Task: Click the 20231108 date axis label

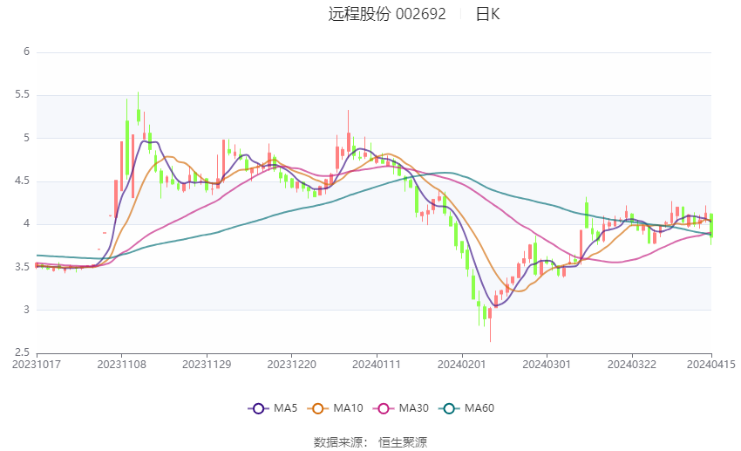Action: coord(121,365)
